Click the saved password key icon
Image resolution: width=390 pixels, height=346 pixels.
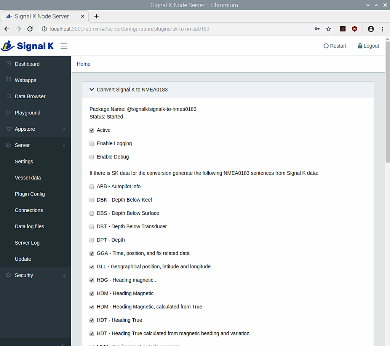click(x=317, y=29)
